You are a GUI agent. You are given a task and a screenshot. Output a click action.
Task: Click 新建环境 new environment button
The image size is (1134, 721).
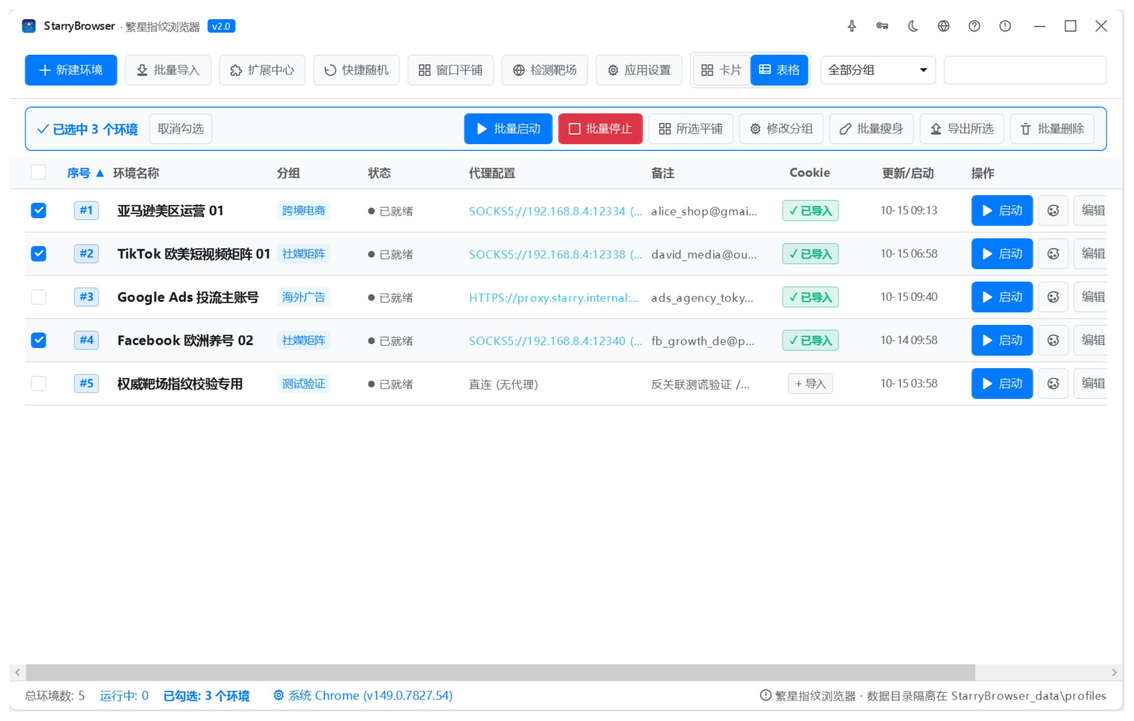pyautogui.click(x=71, y=70)
